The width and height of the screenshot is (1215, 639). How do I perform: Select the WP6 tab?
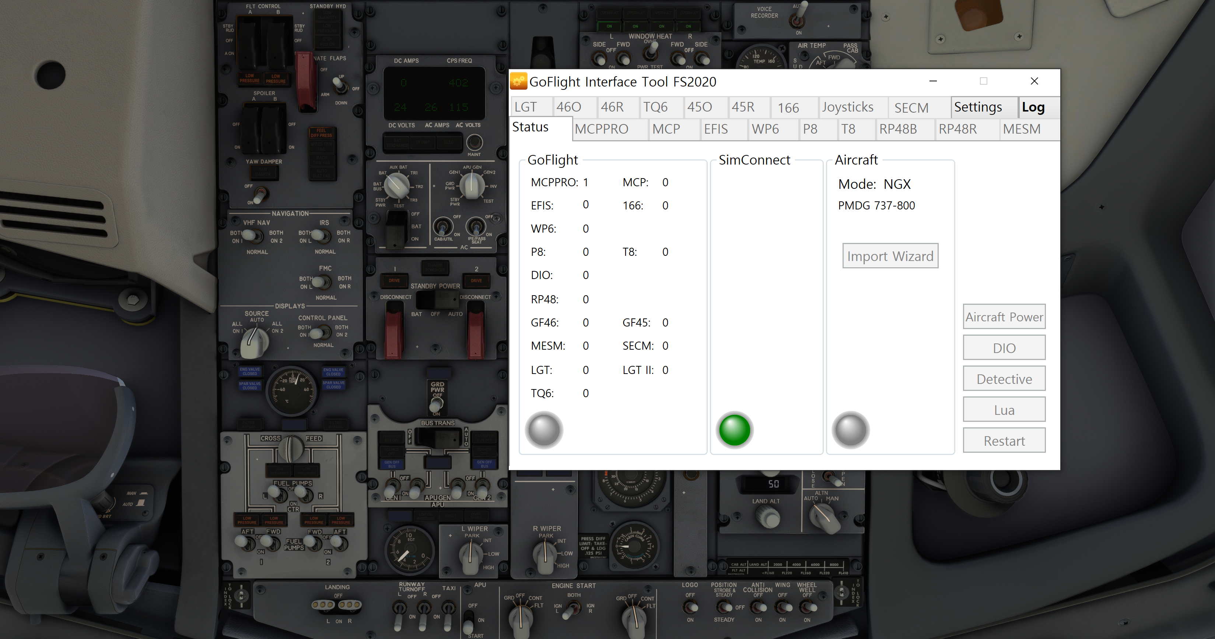click(774, 129)
